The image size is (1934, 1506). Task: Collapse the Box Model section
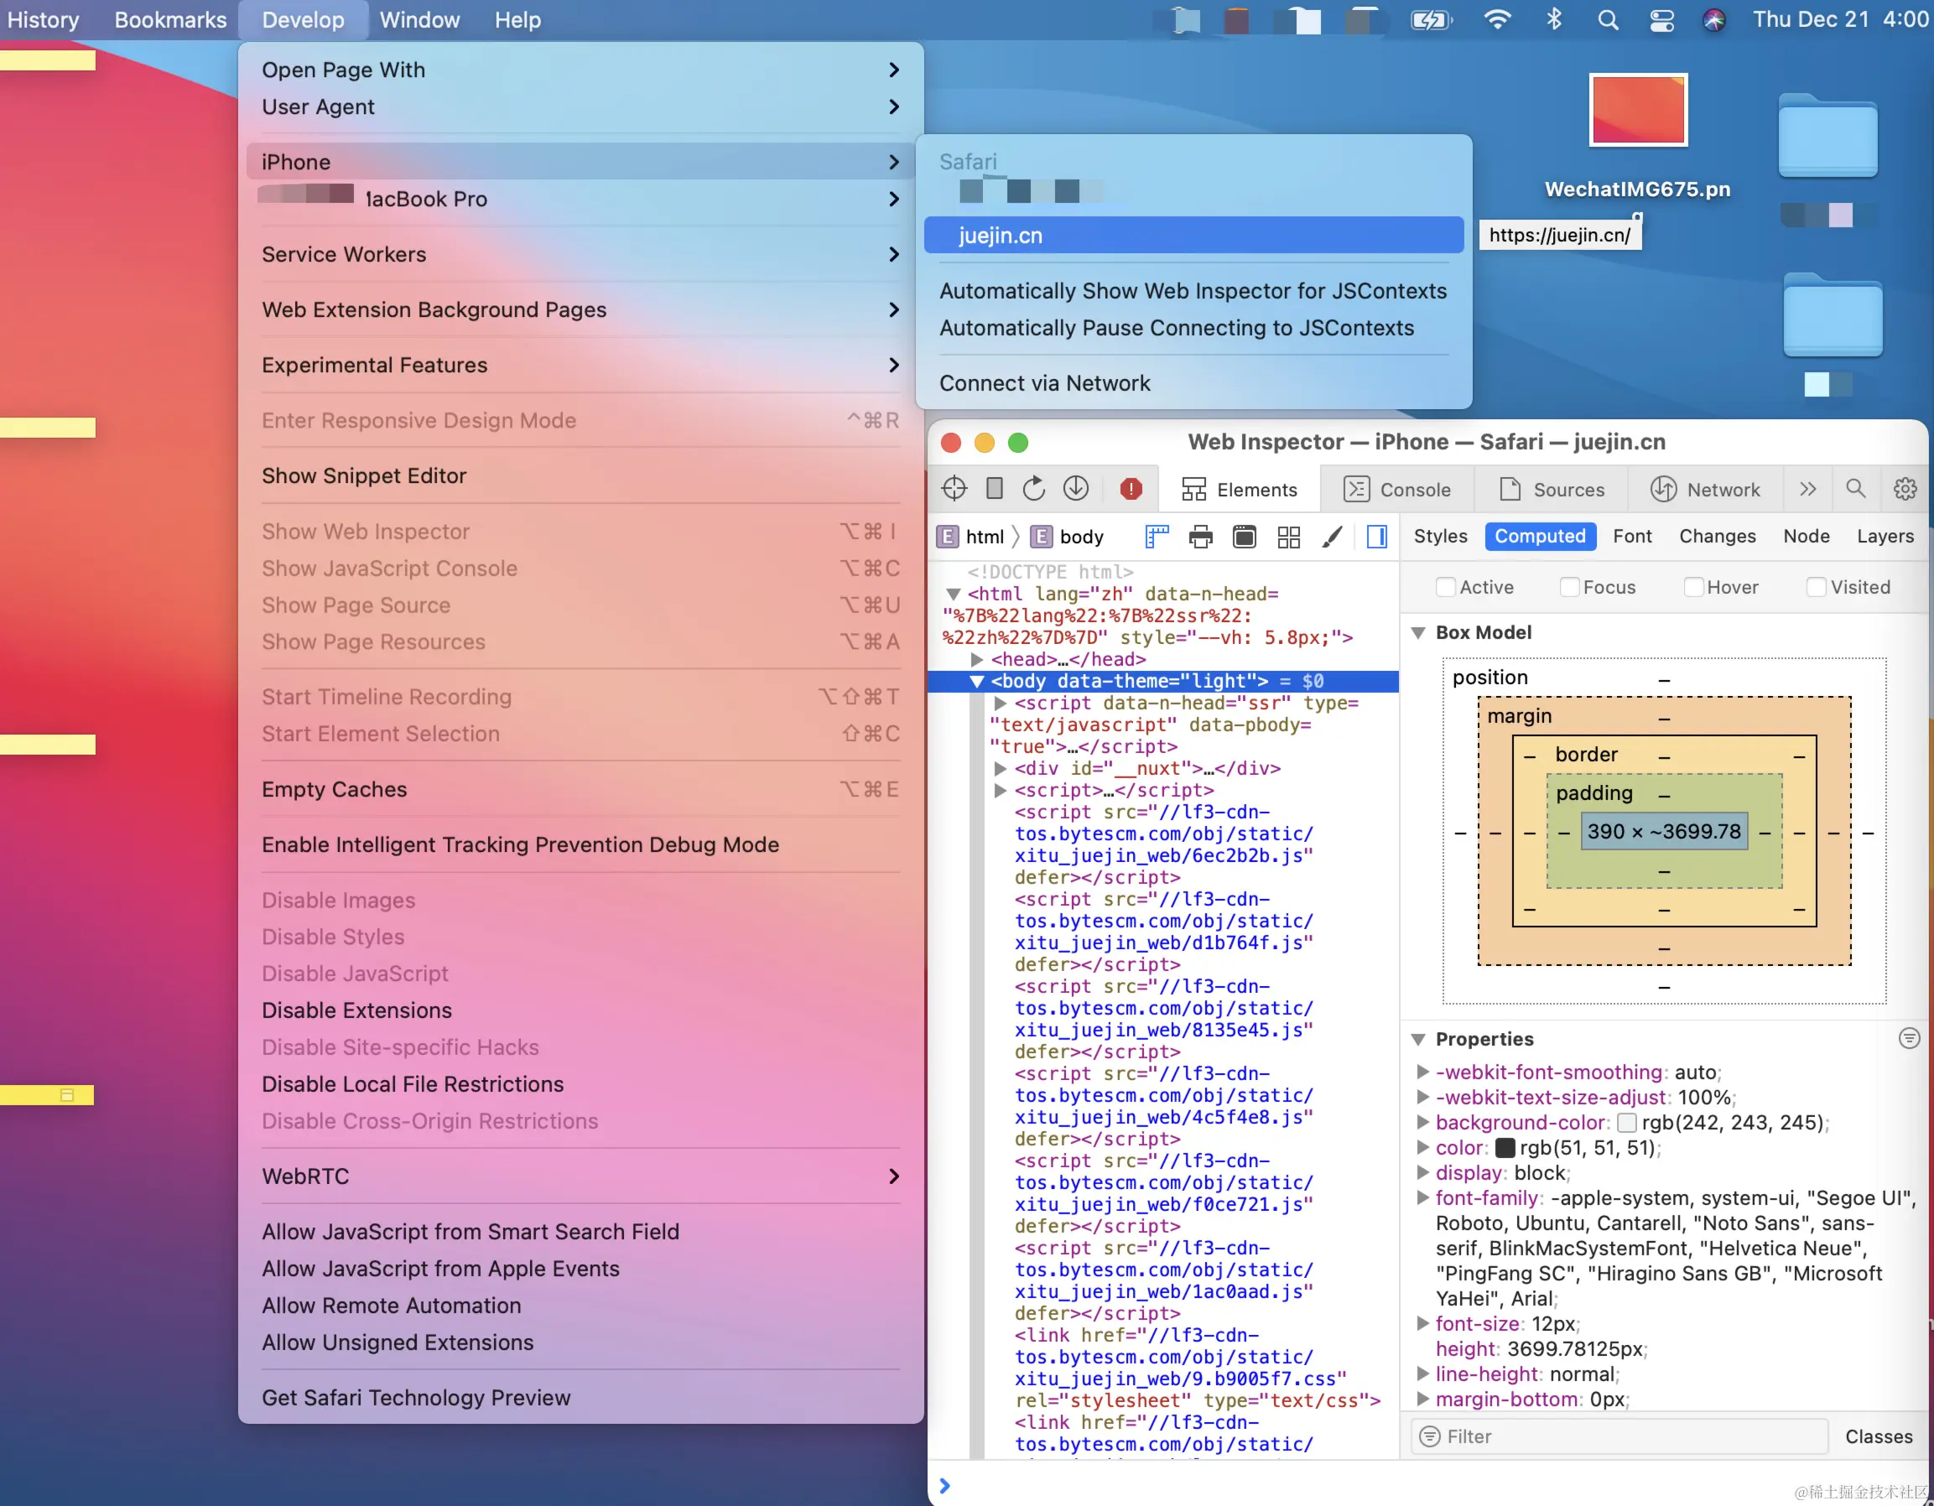1417,632
